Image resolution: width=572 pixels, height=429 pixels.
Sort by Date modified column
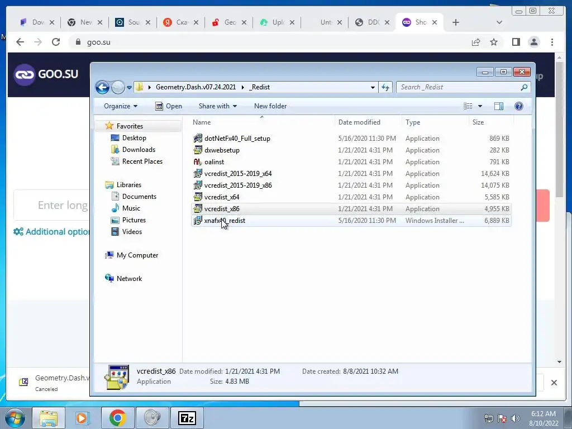(x=368, y=122)
